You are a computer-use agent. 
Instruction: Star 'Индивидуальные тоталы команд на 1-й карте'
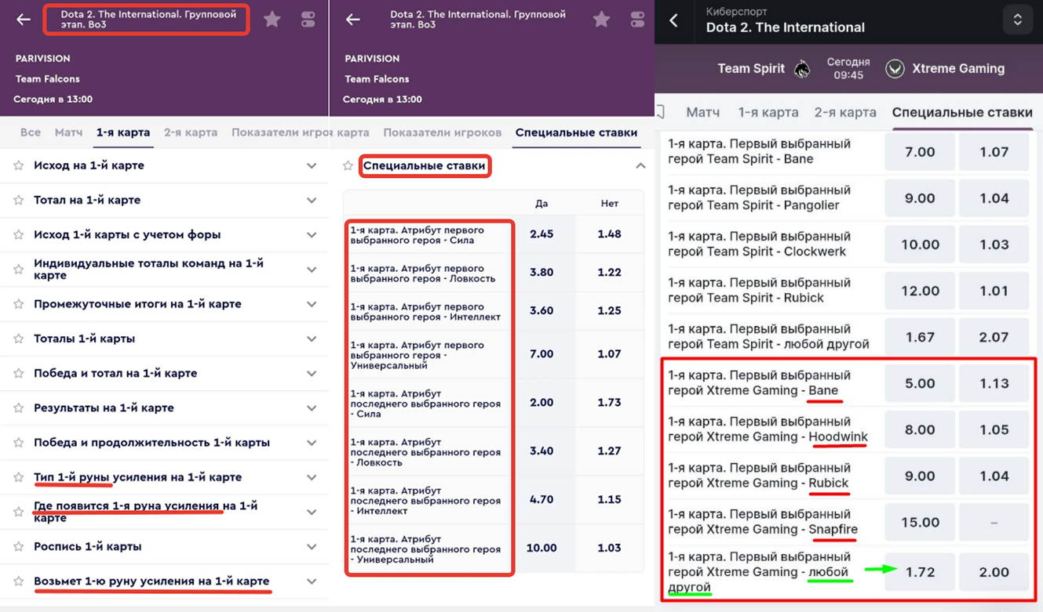click(x=19, y=270)
